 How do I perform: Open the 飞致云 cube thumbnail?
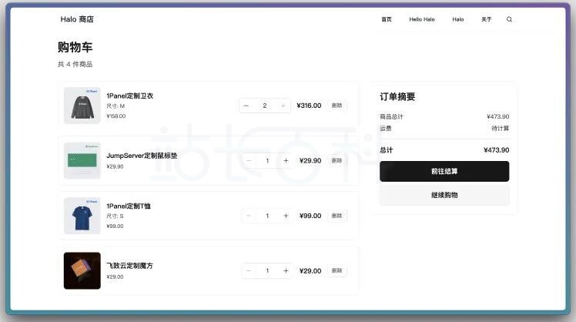82,270
